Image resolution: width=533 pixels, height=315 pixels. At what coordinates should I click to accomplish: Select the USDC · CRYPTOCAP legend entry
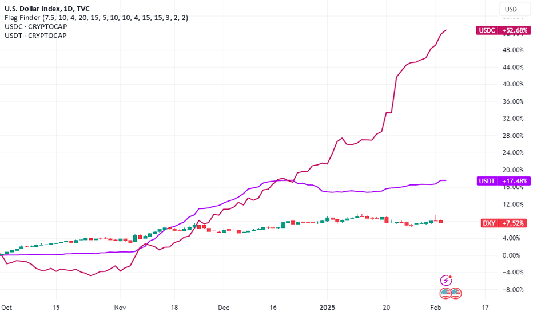[35, 26]
